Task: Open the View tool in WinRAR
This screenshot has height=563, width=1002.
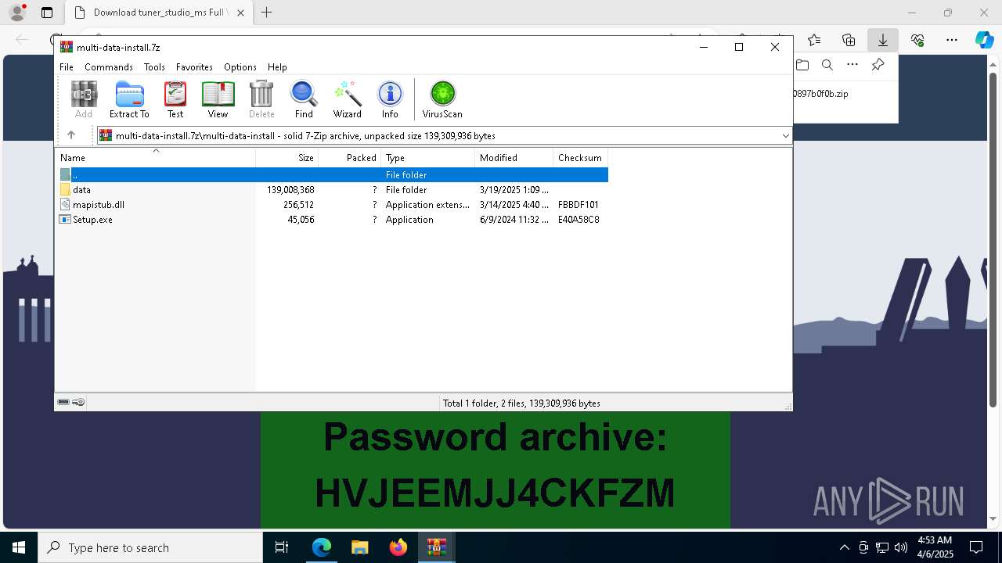Action: 218,99
